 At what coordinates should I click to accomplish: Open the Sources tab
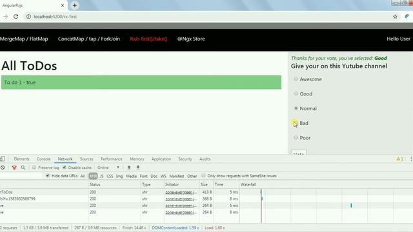[86, 159]
